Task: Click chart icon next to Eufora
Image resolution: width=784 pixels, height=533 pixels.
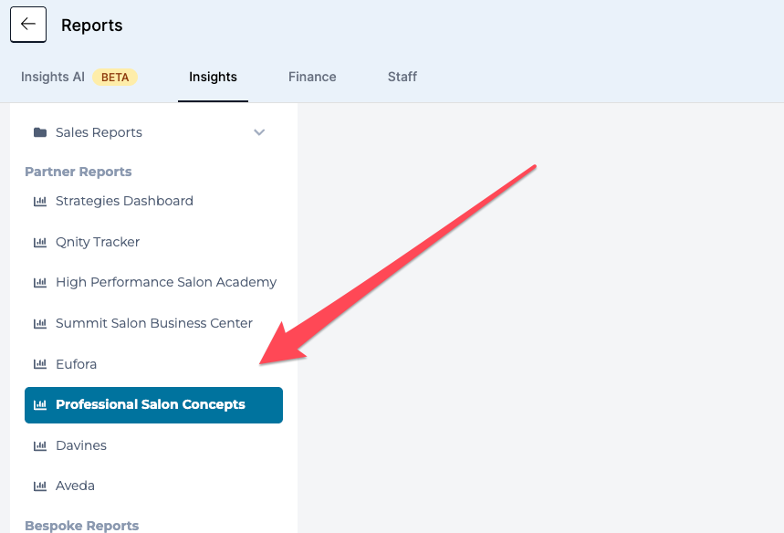Action: pos(40,364)
